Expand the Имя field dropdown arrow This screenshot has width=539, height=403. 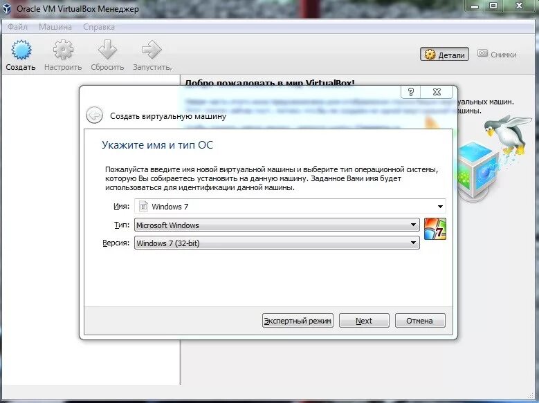[x=440, y=207]
